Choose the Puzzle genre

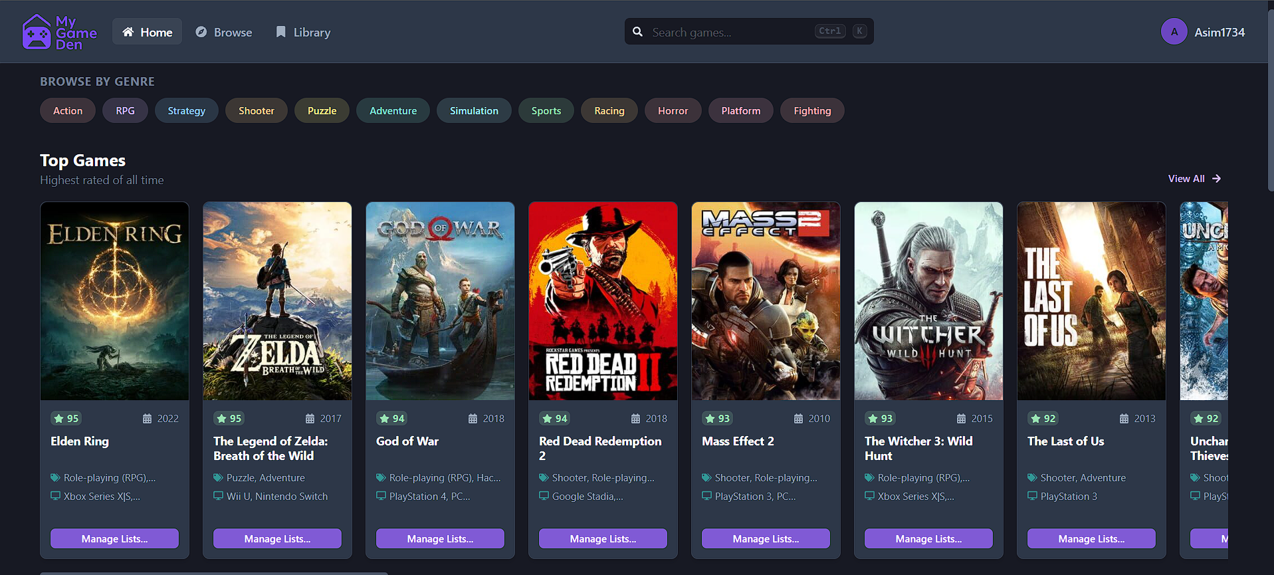(322, 111)
